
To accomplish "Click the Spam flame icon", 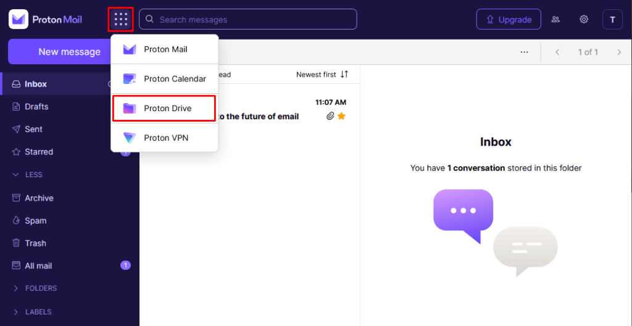I will coord(16,220).
